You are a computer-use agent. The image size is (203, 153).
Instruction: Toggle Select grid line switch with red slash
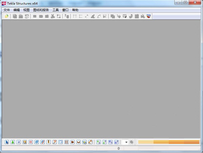click(x=42, y=142)
